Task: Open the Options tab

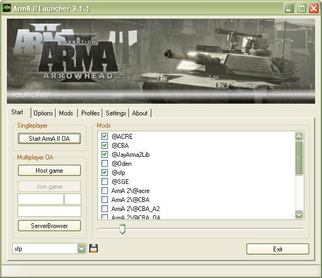Action: pyautogui.click(x=43, y=113)
